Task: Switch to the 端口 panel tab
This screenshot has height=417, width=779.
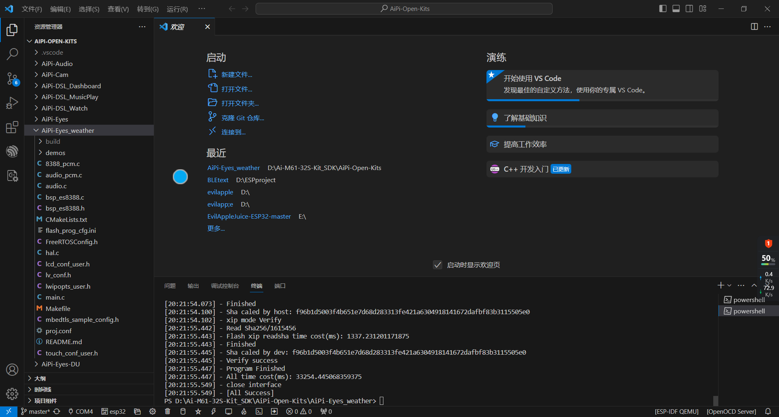Action: (x=280, y=286)
